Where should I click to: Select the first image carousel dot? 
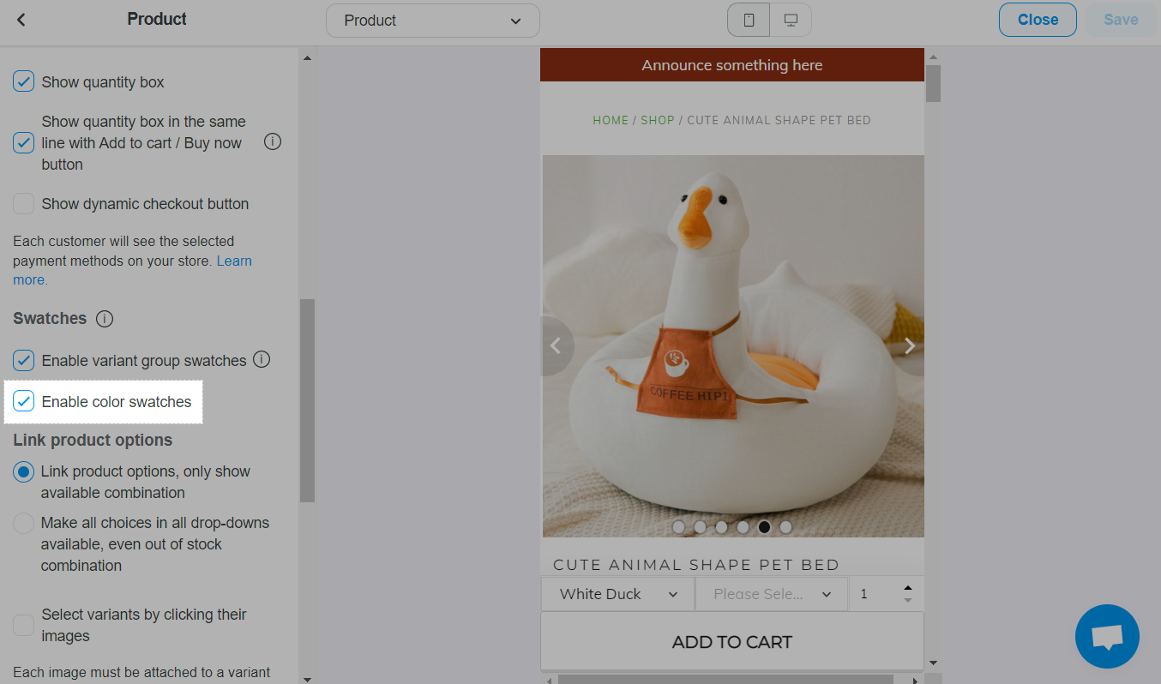[679, 527]
